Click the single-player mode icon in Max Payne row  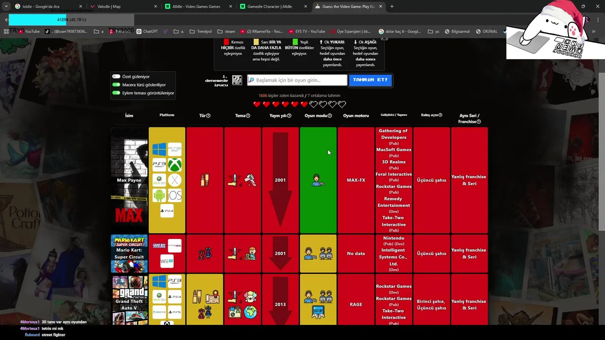(x=318, y=180)
